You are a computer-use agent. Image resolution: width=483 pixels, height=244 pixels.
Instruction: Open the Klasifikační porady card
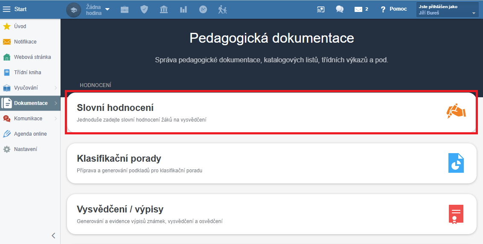coord(272,163)
